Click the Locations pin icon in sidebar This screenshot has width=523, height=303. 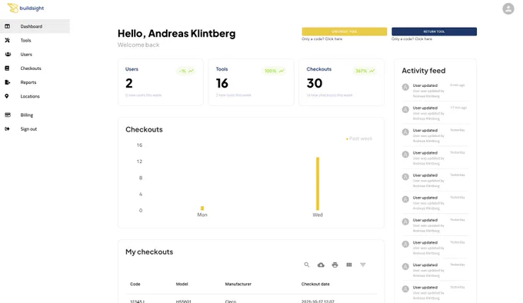point(7,96)
